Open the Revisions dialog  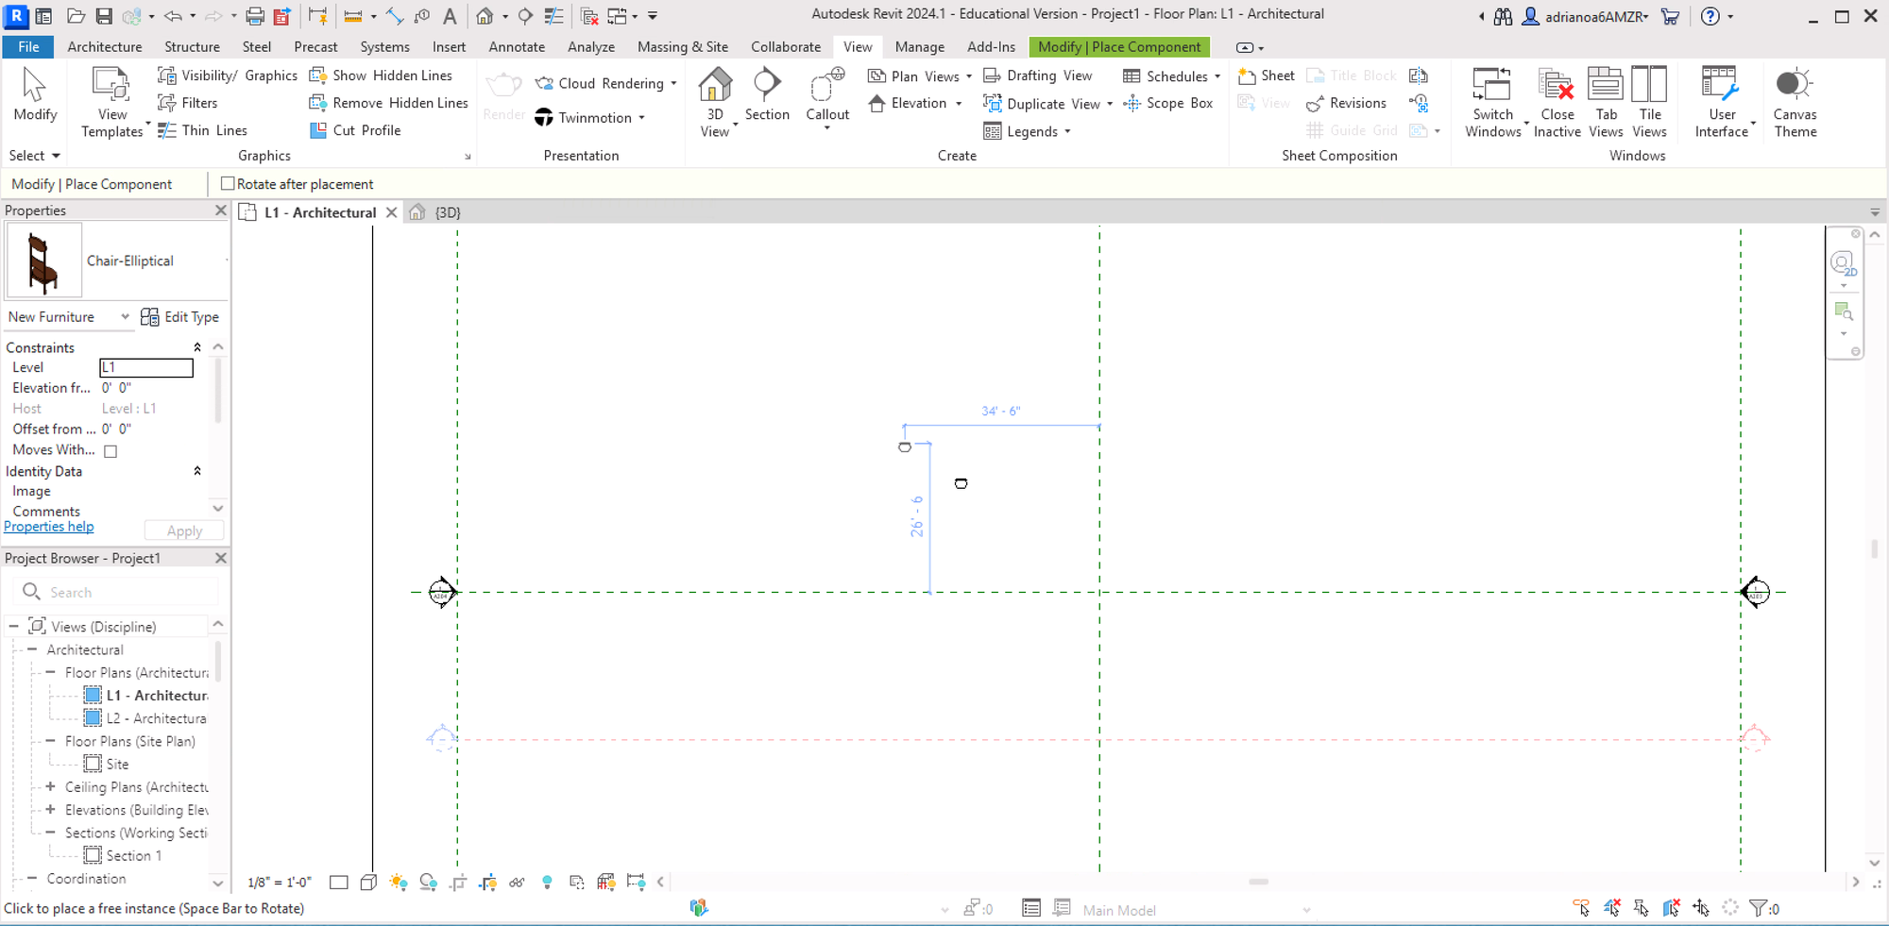1346,103
